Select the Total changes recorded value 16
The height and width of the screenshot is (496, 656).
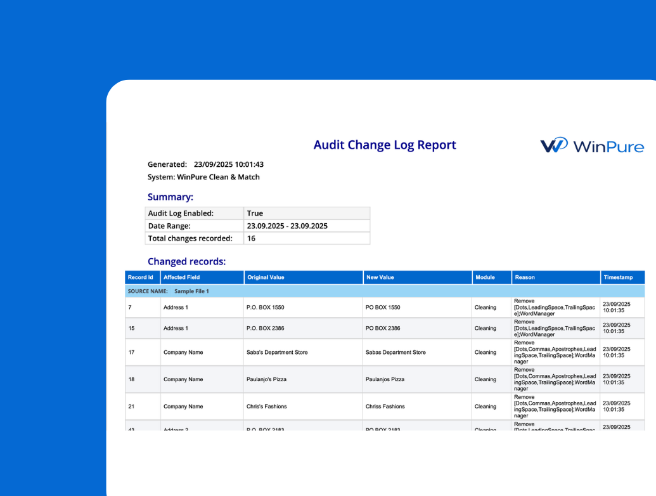[251, 238]
